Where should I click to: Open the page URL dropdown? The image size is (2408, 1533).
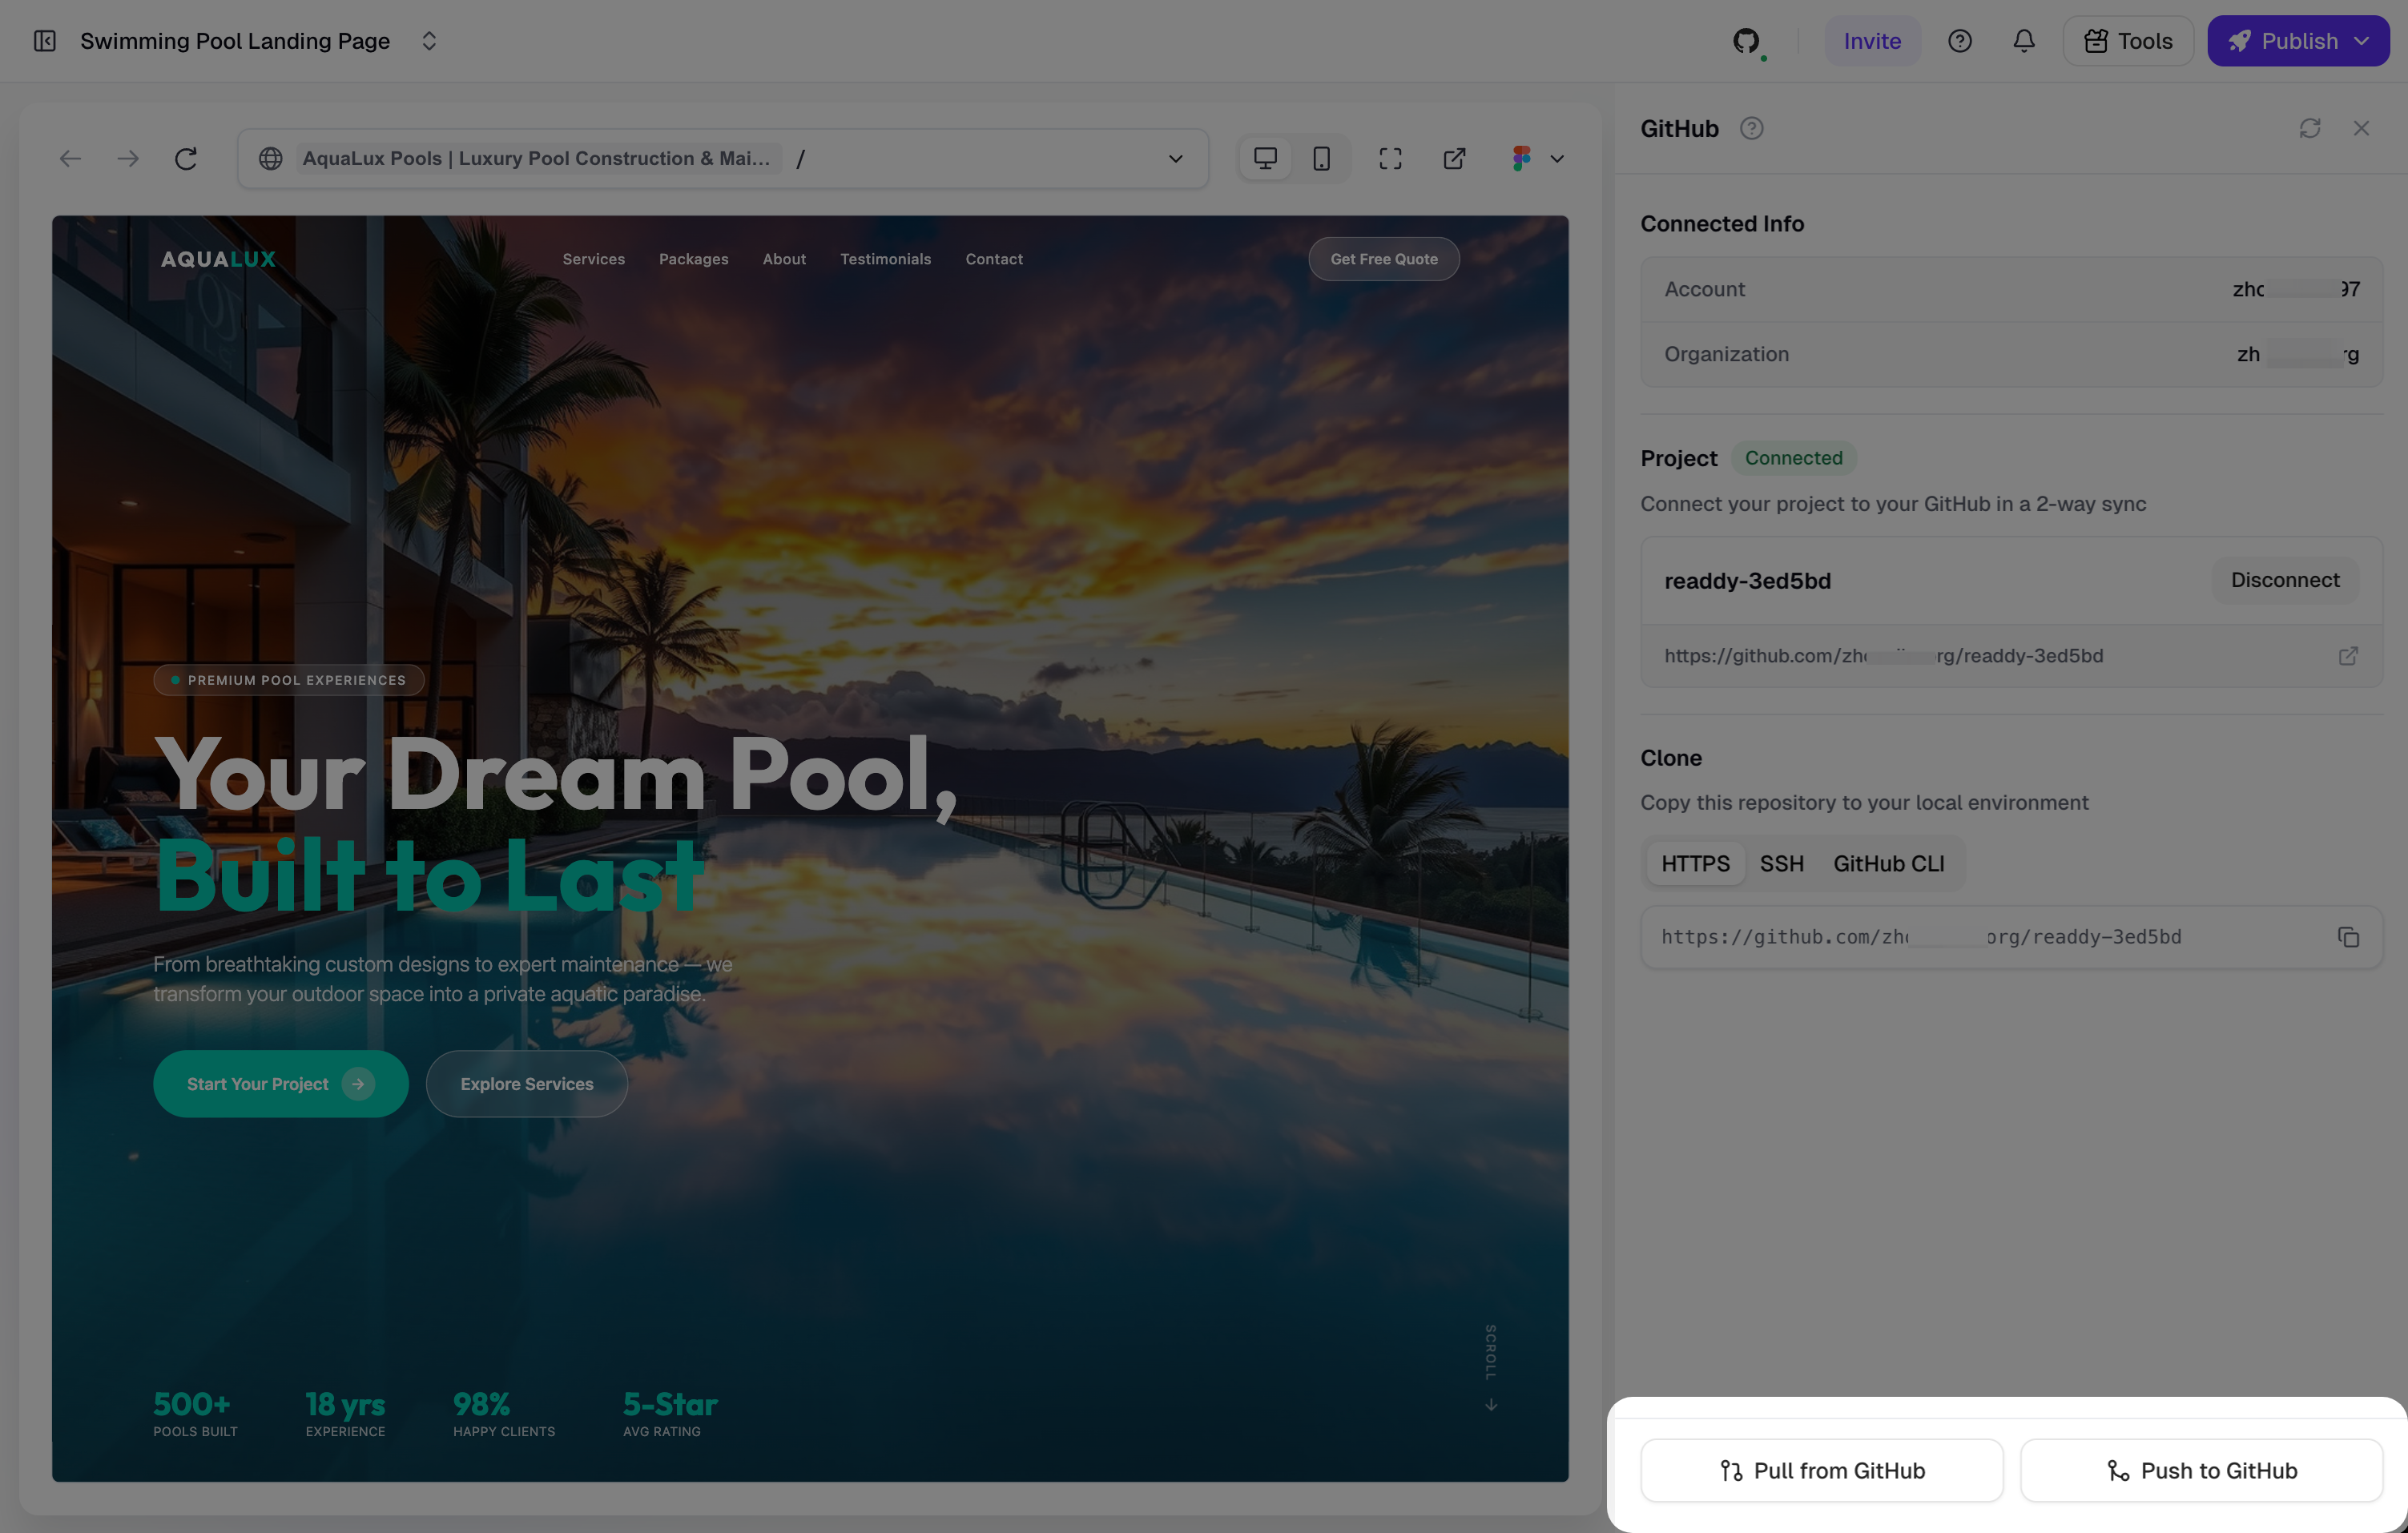click(x=1175, y=158)
